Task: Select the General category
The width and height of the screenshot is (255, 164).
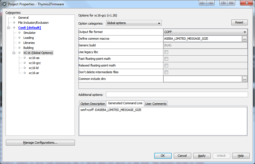Action: coord(23,18)
